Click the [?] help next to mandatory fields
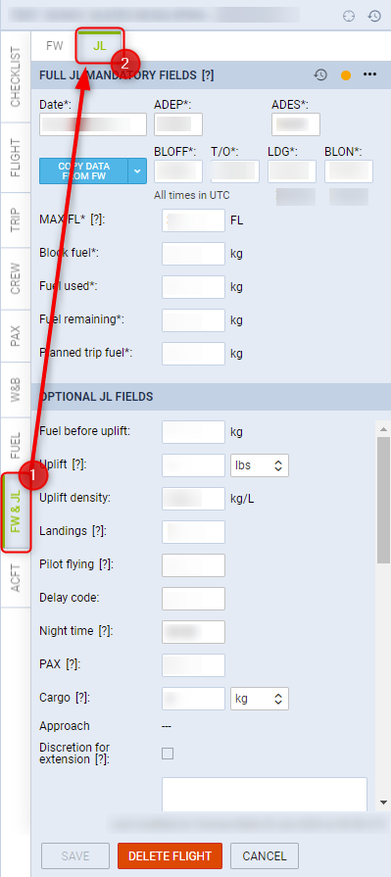The image size is (391, 877). (208, 74)
